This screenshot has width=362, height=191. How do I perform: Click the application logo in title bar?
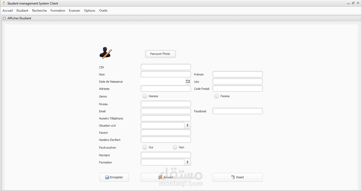(x=4, y=3)
